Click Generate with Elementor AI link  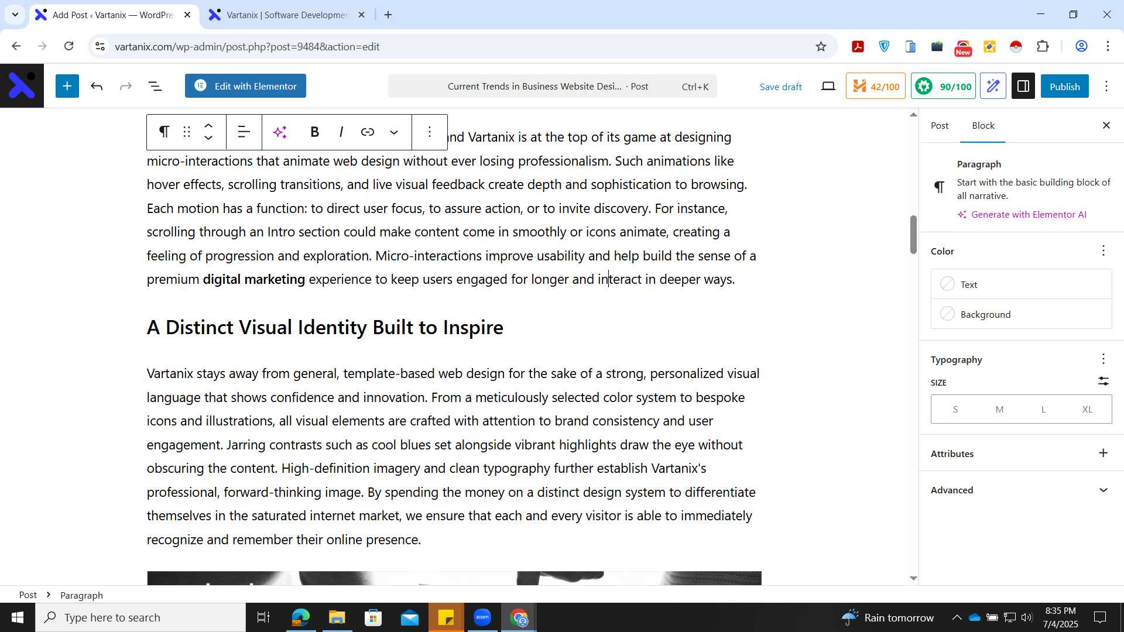1022,215
